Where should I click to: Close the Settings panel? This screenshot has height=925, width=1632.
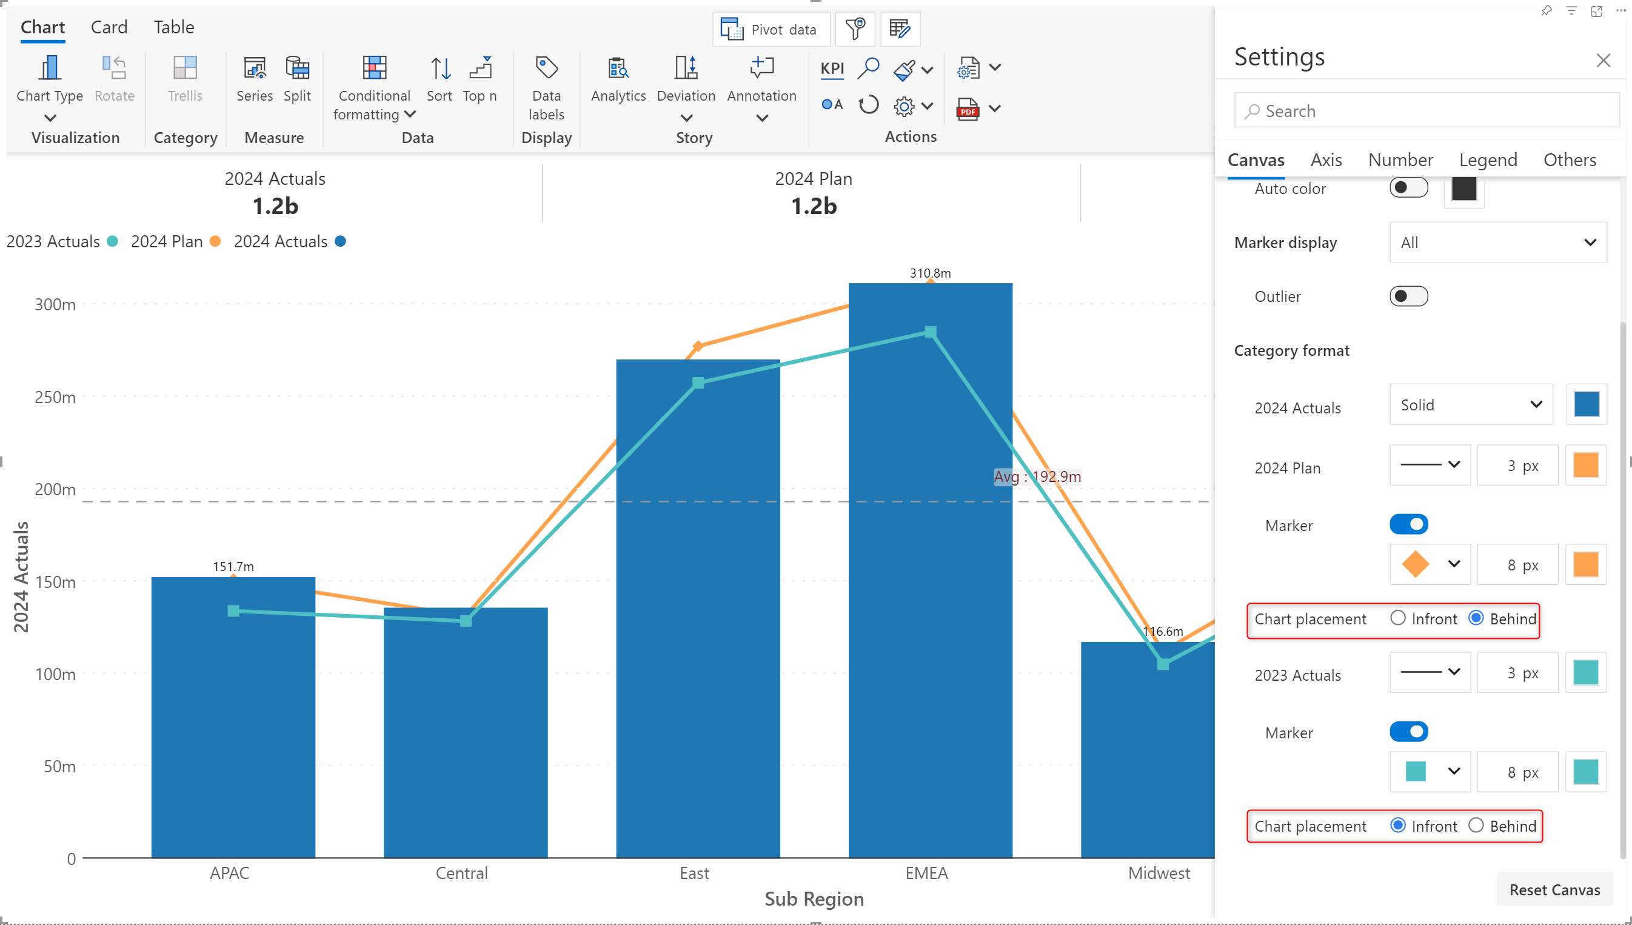(1603, 61)
